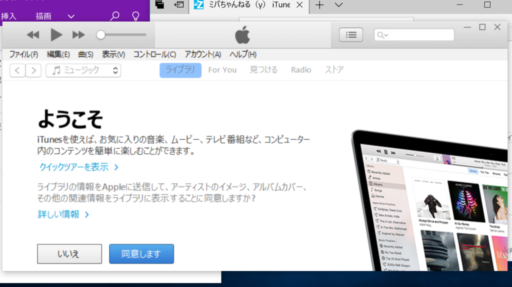Minimize the iTunes window
The width and height of the screenshot is (512, 287).
coord(467,27)
